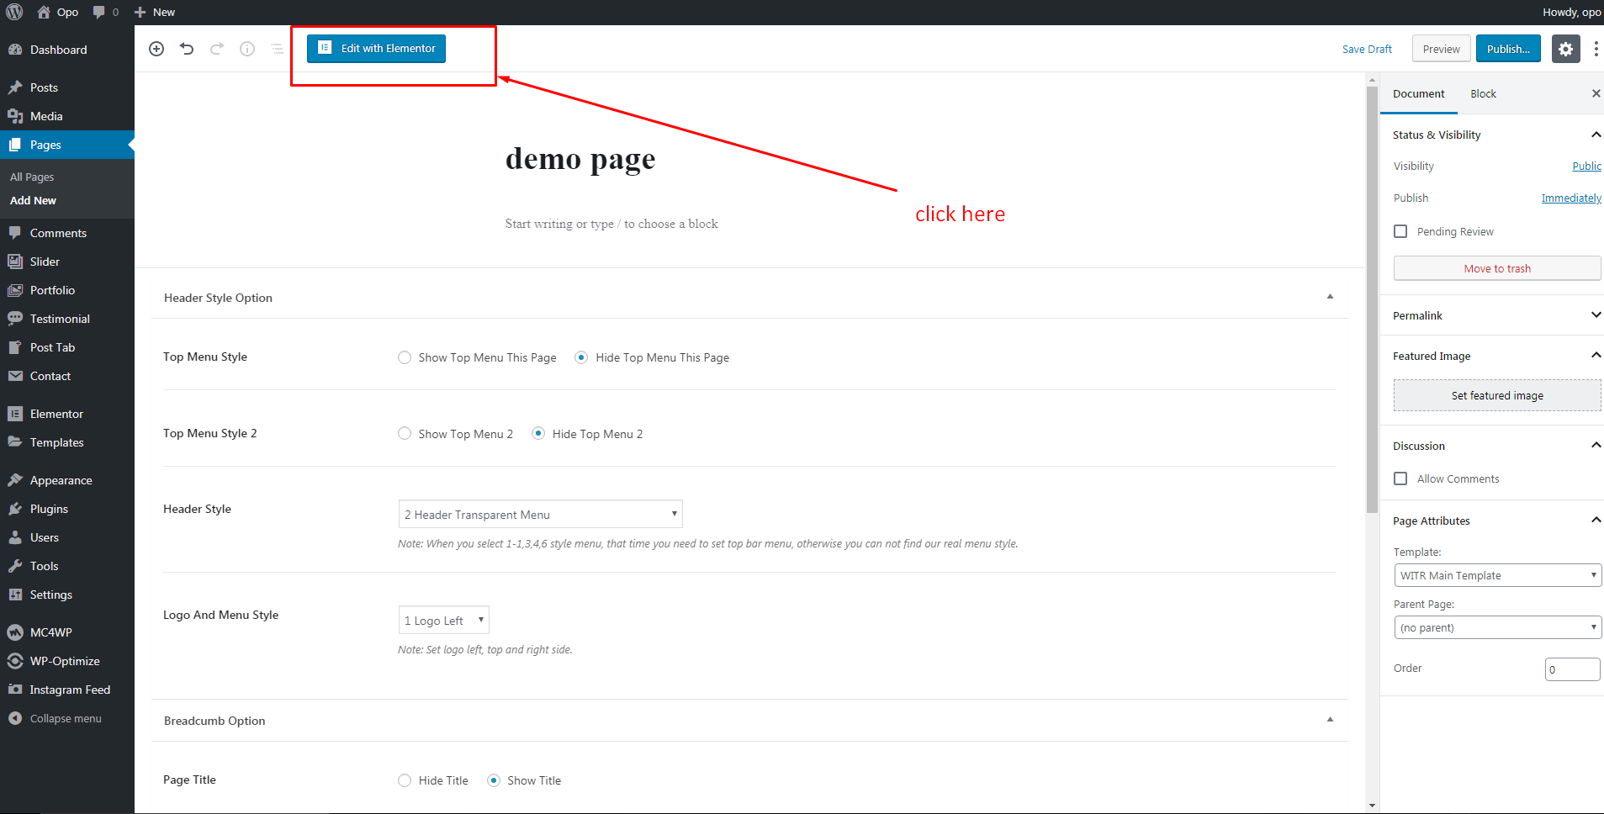Screen dimensions: 1604x814
Task: Click the WordPress logo in admin bar
Action: coord(14,12)
